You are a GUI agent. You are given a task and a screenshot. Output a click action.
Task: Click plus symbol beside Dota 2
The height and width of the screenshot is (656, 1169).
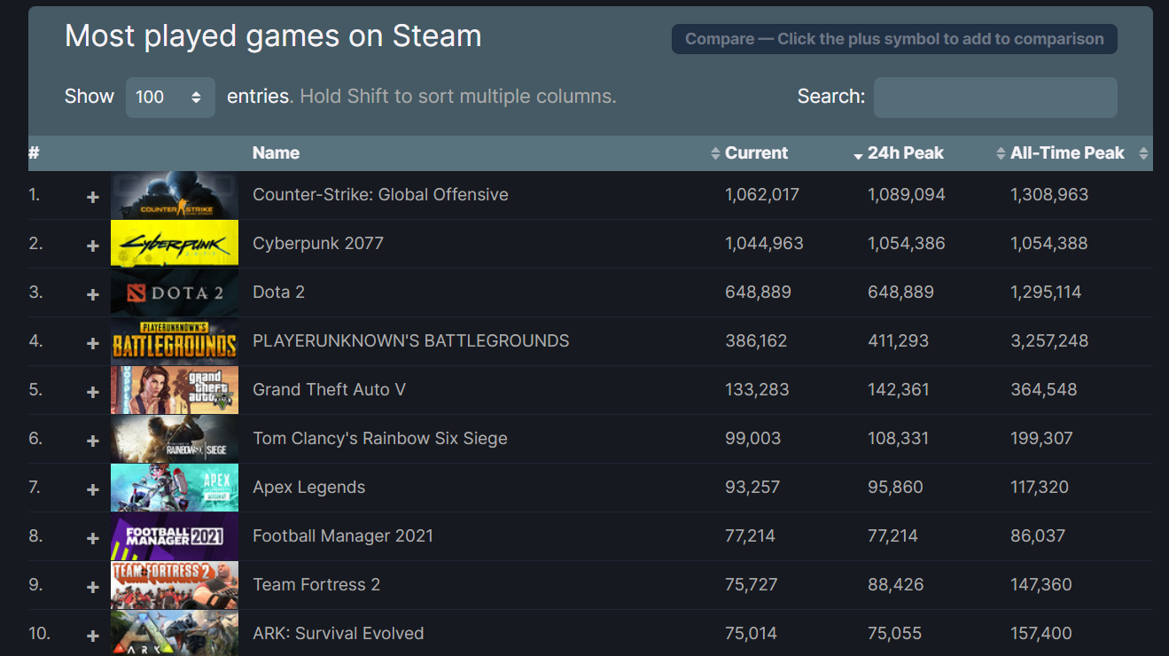click(x=92, y=294)
